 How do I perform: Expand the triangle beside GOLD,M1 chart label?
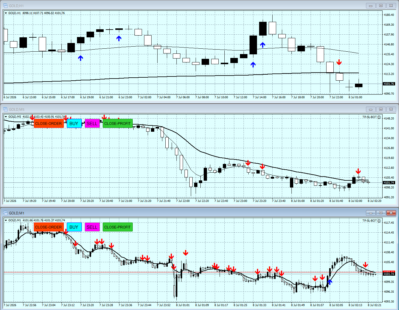(x=6, y=220)
